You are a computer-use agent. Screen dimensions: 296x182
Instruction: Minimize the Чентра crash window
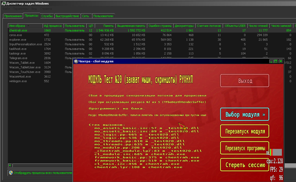[271, 61]
